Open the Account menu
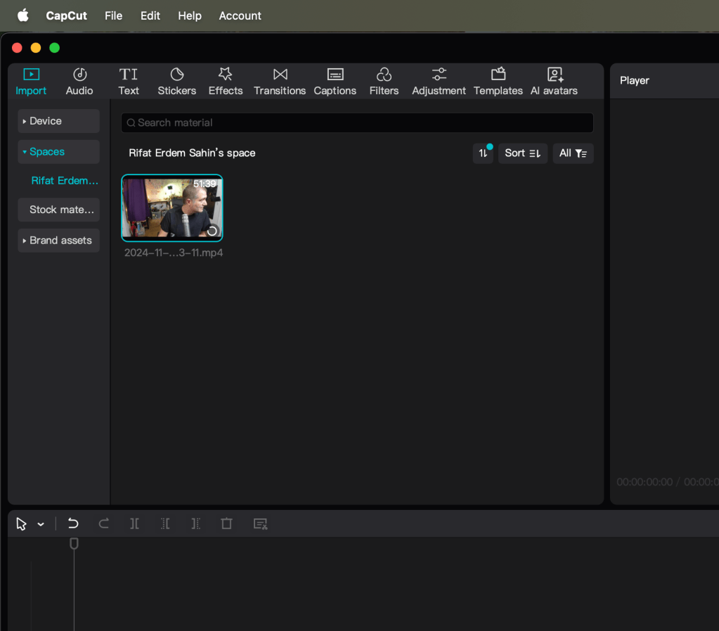Viewport: 719px width, 631px height. pos(240,15)
